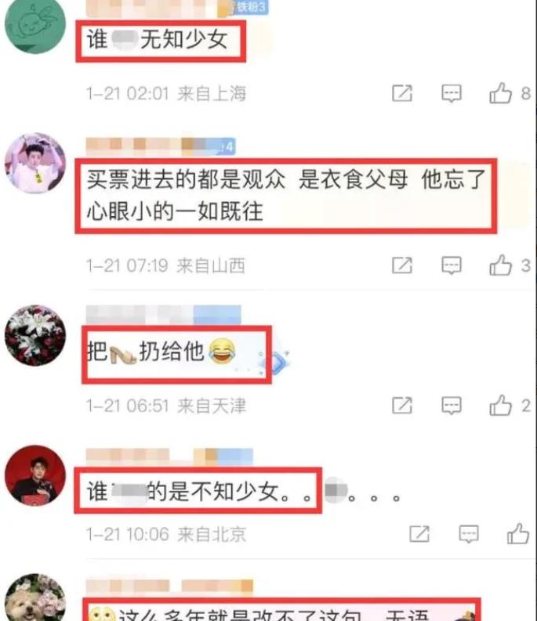Reply to the 北京 comment
The image size is (537, 621).
click(x=469, y=534)
